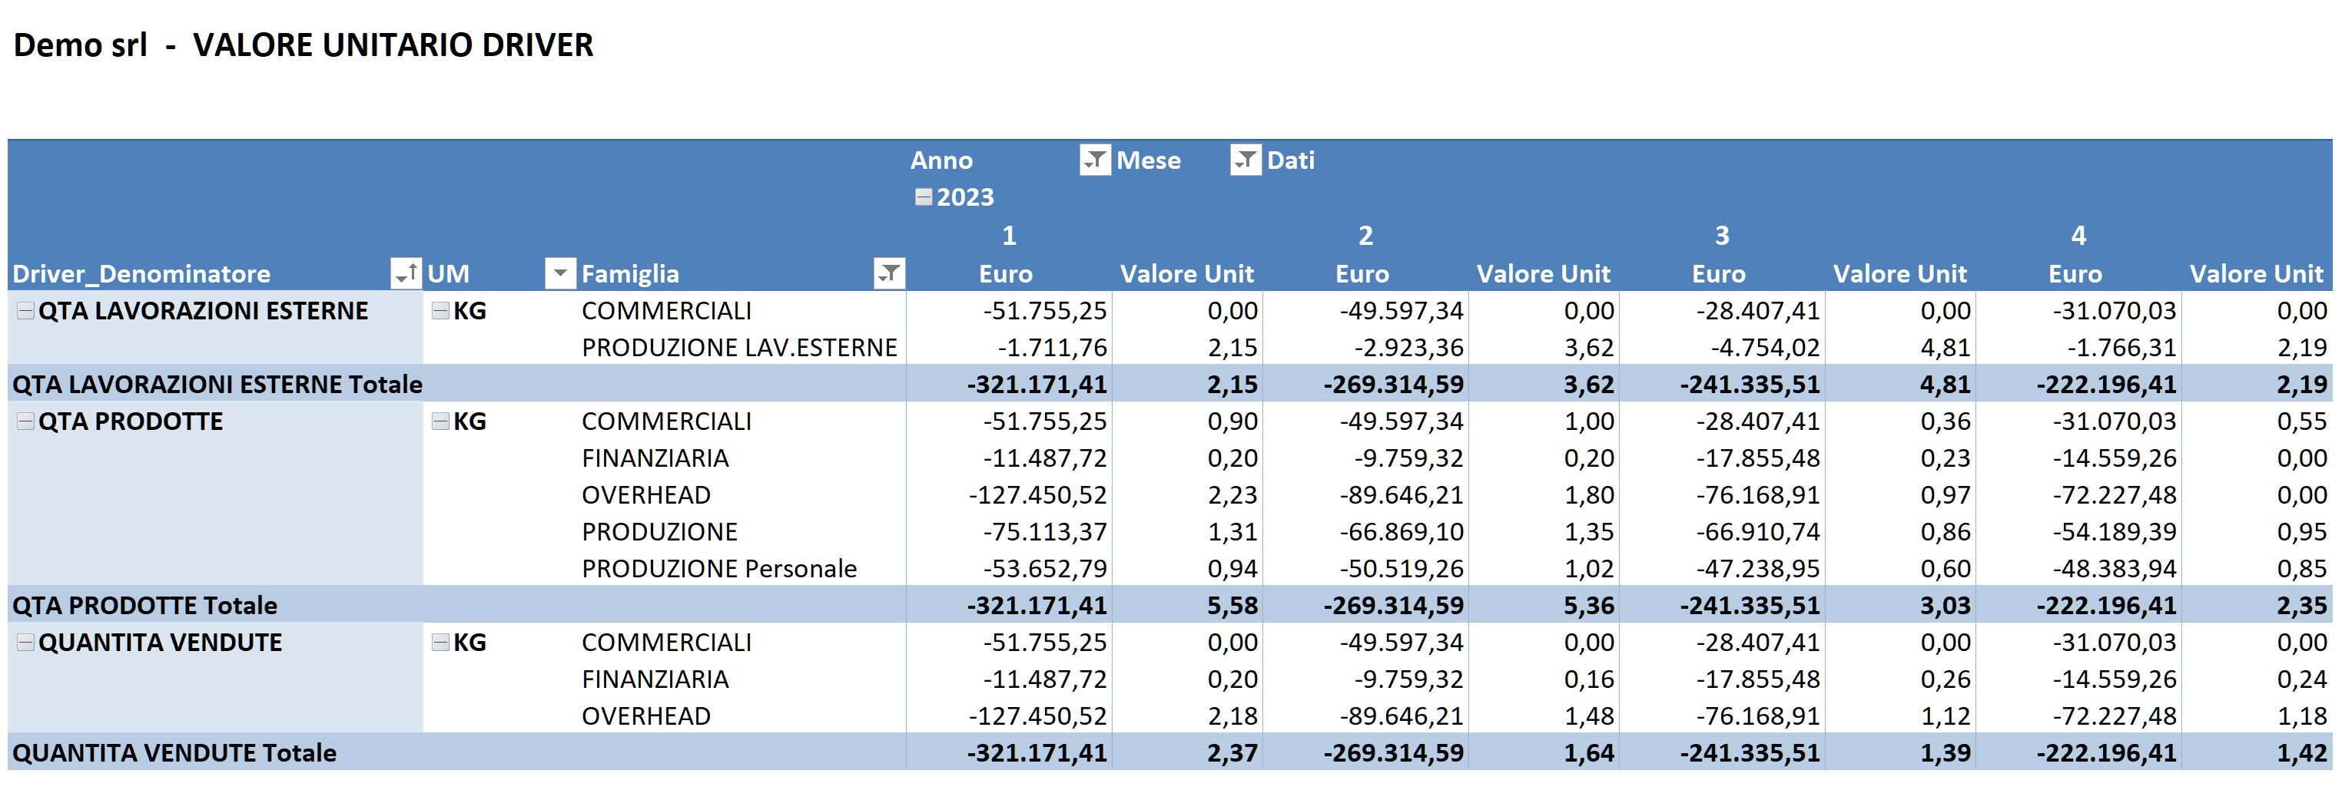2342x790 pixels.
Task: Select COMMERCIALI under QTA LAVORAZIONI ESTERNE
Action: [x=666, y=311]
